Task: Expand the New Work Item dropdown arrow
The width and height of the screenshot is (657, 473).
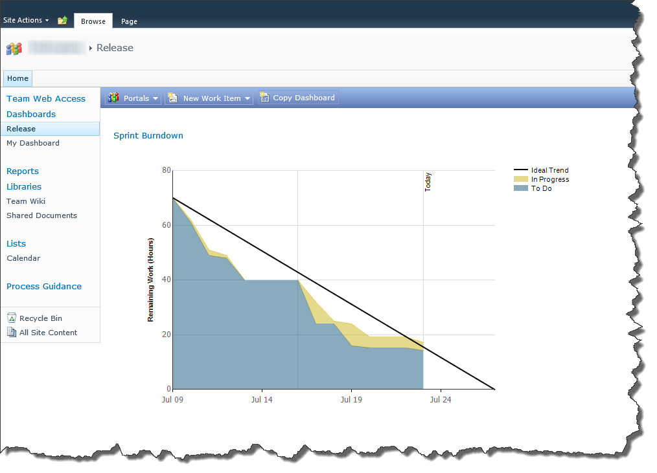Action: 247,99
